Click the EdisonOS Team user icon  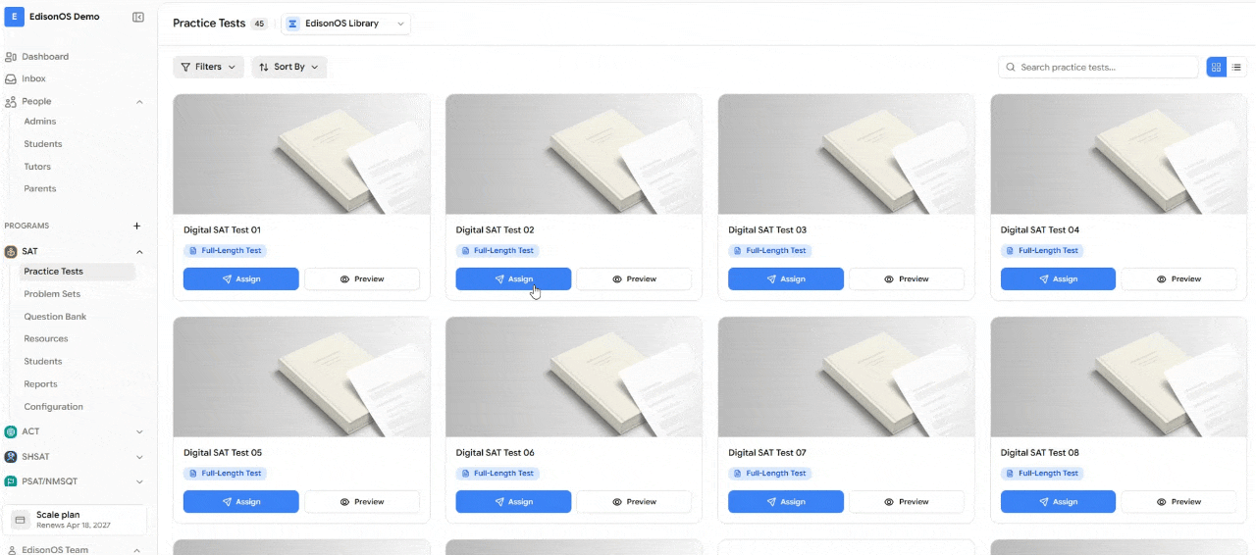11,550
